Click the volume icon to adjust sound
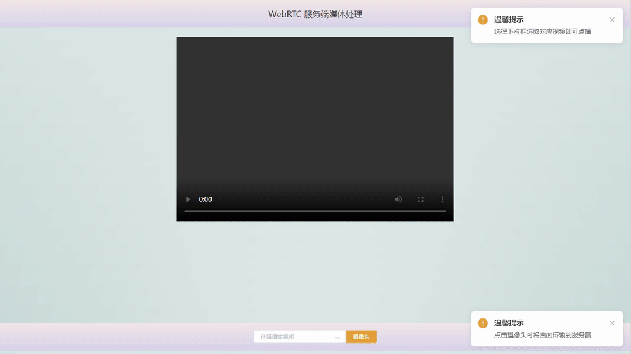This screenshot has height=354, width=631. click(x=398, y=199)
